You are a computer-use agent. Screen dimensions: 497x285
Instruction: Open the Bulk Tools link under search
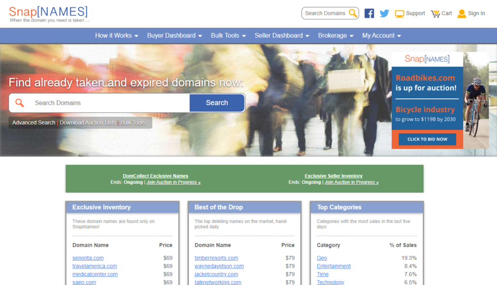(x=133, y=123)
